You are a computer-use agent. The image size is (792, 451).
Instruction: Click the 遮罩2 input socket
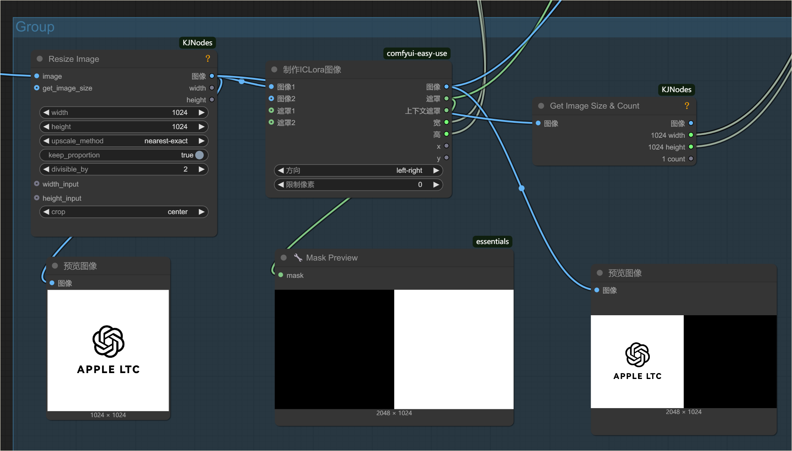(x=271, y=122)
